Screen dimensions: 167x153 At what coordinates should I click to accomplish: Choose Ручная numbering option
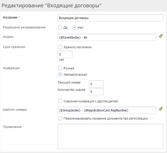coord(60,68)
